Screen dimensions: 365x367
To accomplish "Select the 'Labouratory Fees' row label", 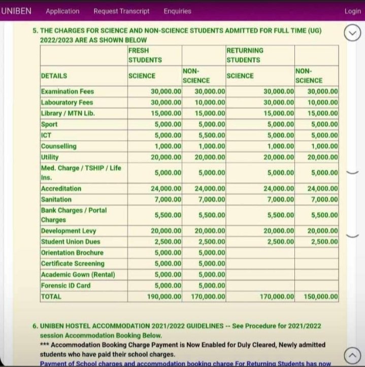I will 67,102.
